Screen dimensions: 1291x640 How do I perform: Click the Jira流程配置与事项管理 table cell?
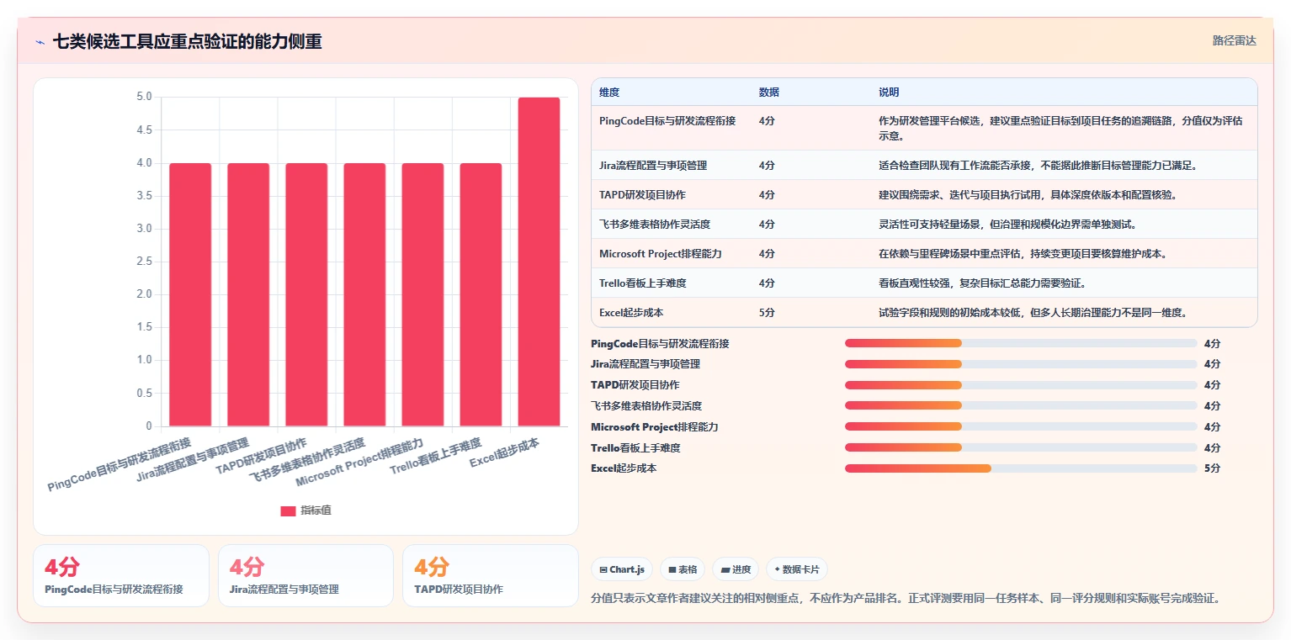point(653,166)
